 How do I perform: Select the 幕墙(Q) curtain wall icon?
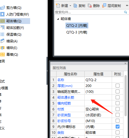point(3,54)
